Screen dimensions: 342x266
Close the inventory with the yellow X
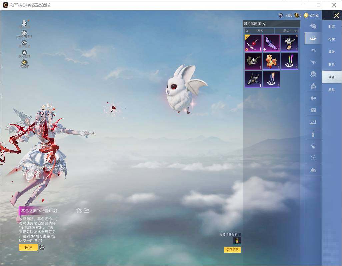click(x=336, y=15)
